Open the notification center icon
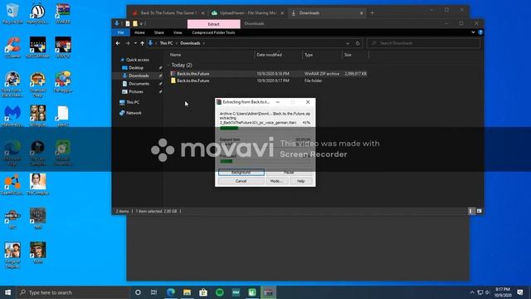The height and width of the screenshot is (299, 531). (520, 292)
